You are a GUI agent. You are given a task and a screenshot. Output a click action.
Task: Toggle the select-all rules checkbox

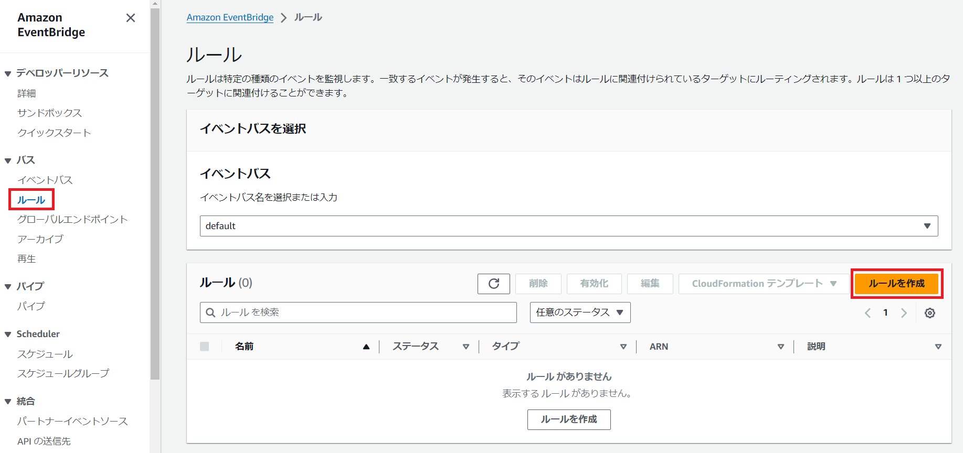205,347
